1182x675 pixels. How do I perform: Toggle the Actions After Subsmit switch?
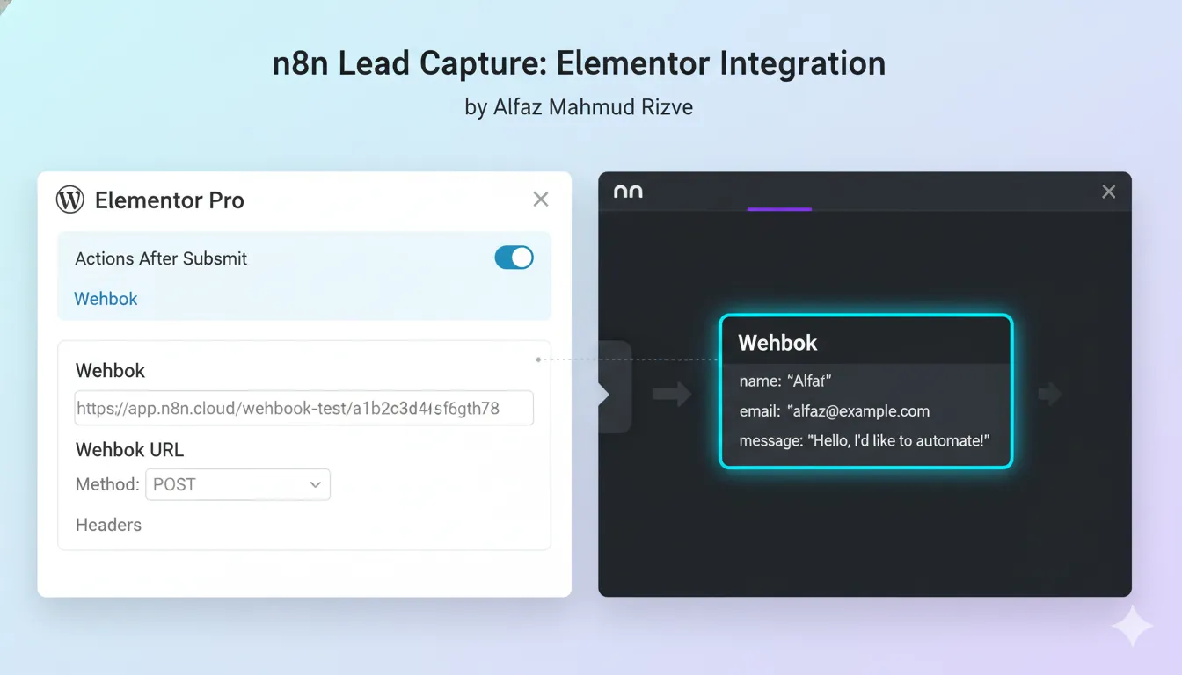click(x=514, y=258)
